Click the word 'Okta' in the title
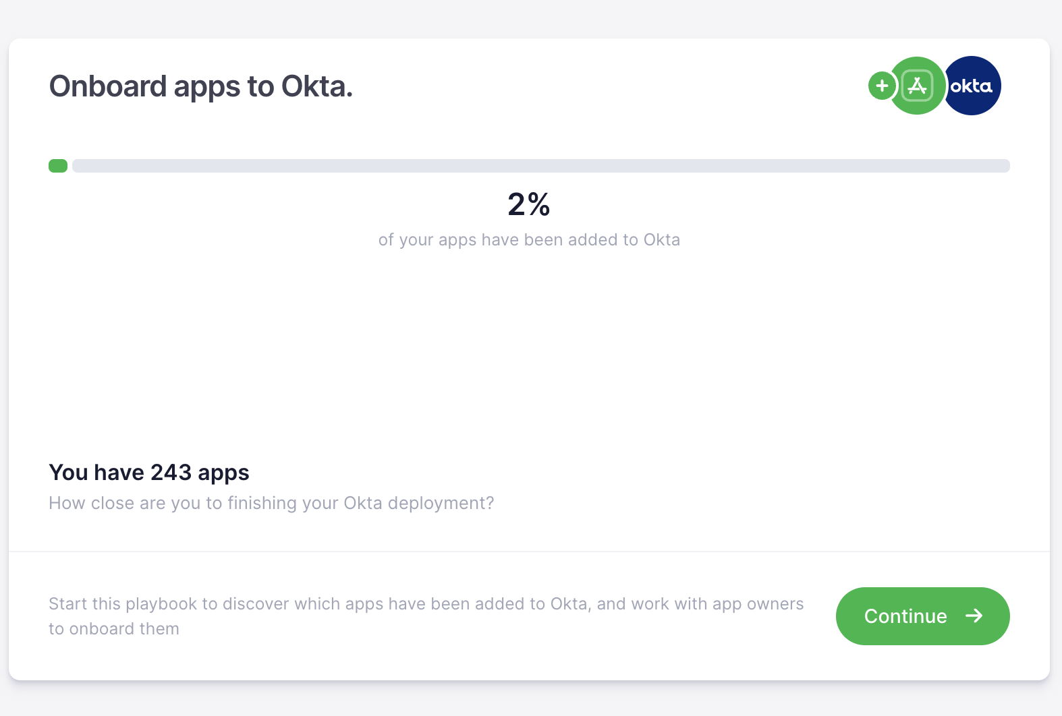Viewport: 1062px width, 716px height. (316, 86)
